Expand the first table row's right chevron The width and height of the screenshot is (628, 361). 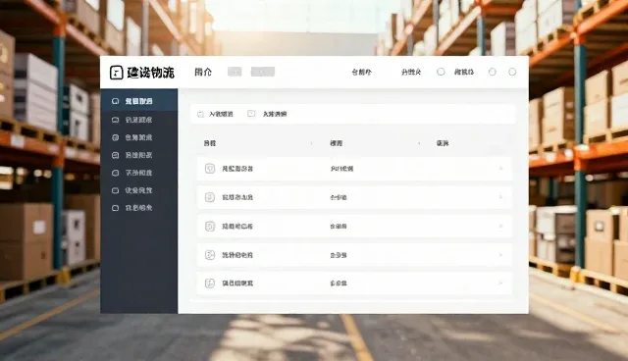pos(500,169)
